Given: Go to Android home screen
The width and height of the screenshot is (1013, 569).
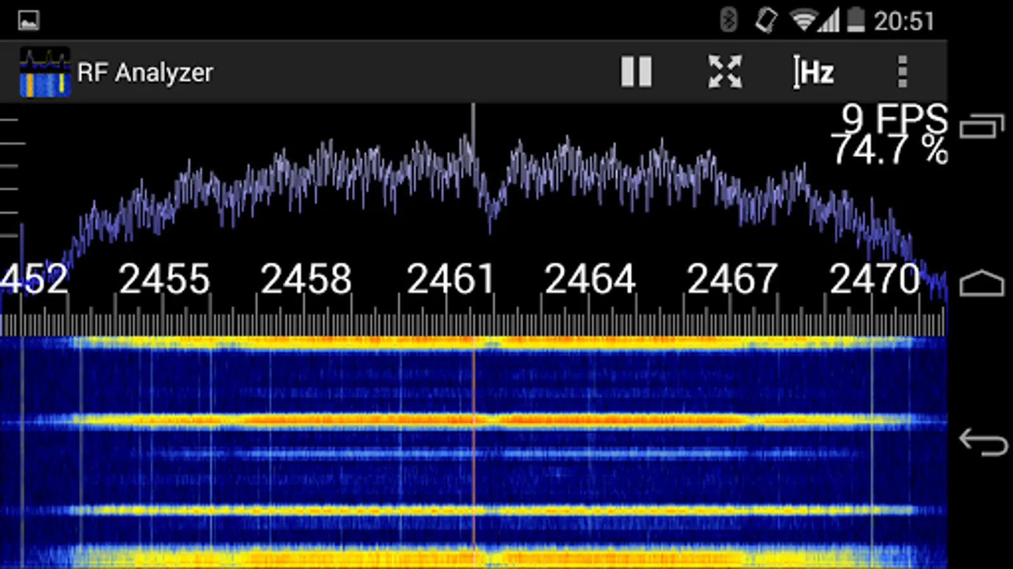Looking at the screenshot, I should (x=983, y=283).
